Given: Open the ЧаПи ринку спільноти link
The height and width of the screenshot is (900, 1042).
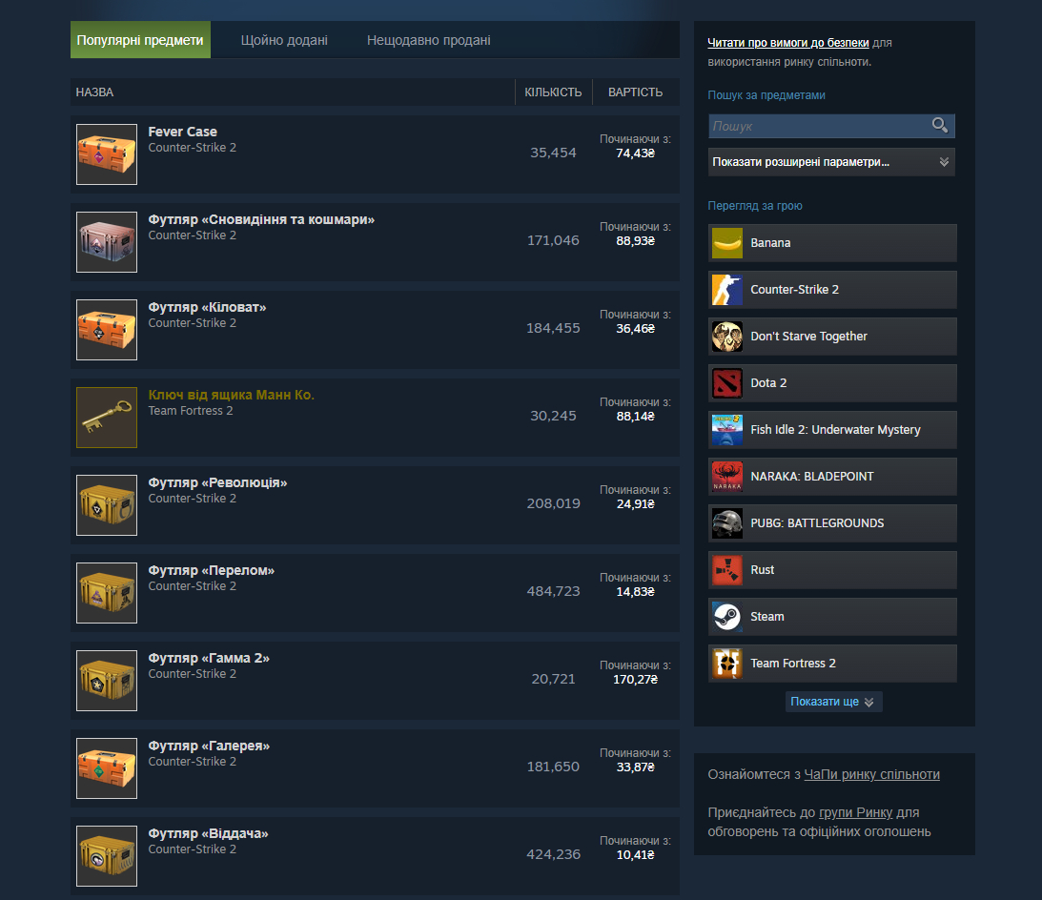Looking at the screenshot, I should [x=872, y=774].
